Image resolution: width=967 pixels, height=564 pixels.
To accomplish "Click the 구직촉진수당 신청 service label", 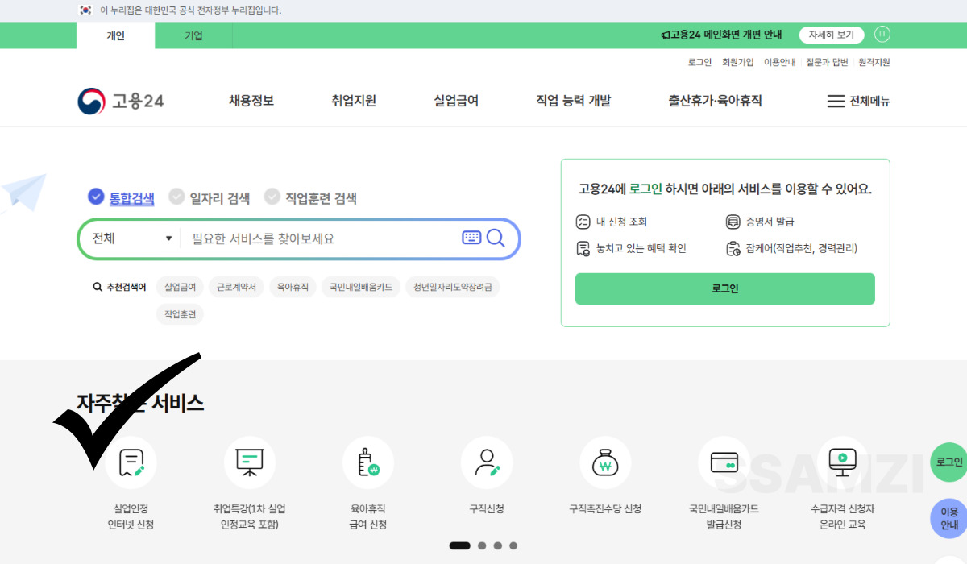I will coord(605,509).
